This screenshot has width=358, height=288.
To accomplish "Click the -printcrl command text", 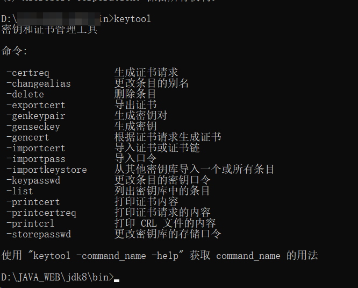I will 31,223.
